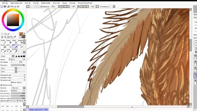Choose the Oil Water brush
The image size is (197, 111).
click(15, 51)
